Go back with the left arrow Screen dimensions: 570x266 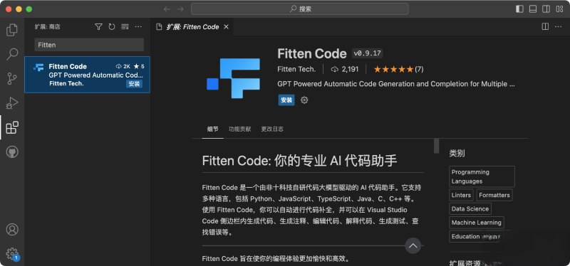[x=167, y=9]
